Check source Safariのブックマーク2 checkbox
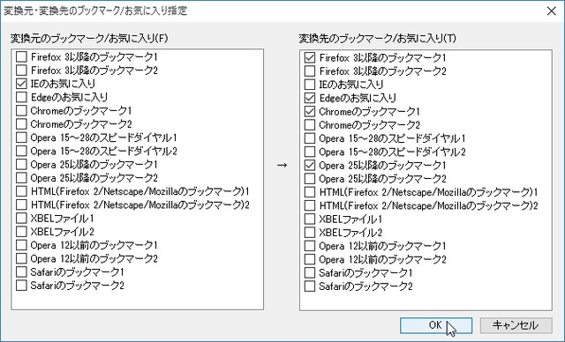565x342 pixels. pyautogui.click(x=21, y=286)
